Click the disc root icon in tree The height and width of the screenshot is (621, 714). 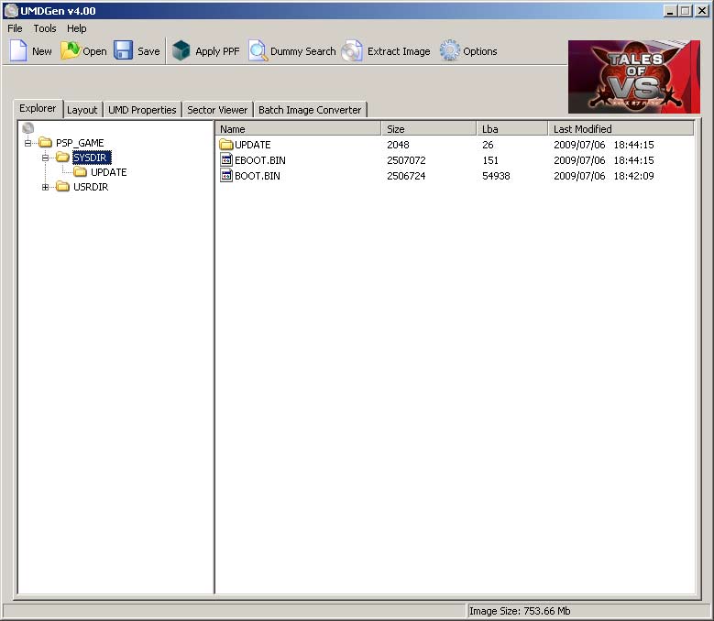coord(28,128)
